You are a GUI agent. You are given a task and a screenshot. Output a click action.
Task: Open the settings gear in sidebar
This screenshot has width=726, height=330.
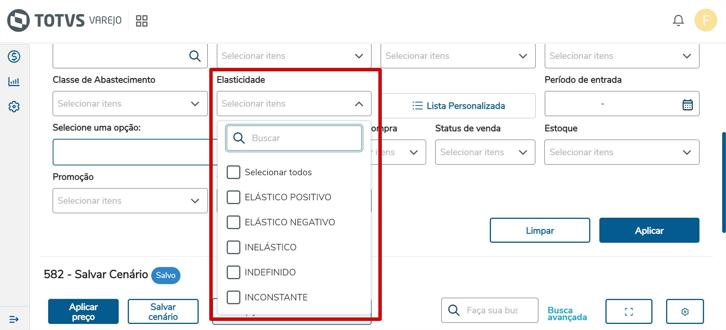(14, 107)
